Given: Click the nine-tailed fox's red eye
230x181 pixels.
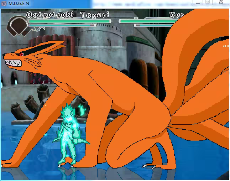Looking at the screenshot, I should coord(21,54).
